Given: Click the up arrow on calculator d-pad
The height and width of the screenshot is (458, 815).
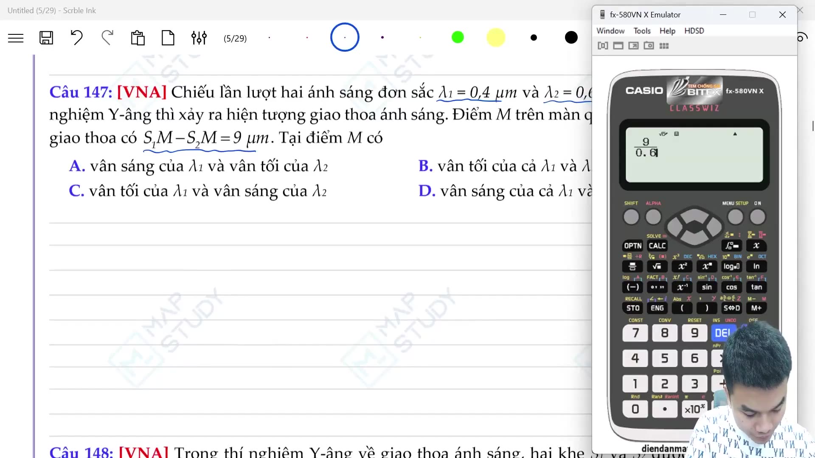Looking at the screenshot, I should click(x=694, y=215).
